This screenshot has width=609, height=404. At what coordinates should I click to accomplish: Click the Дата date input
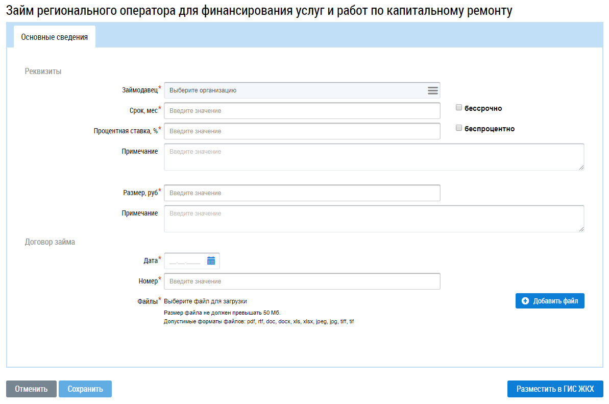pyautogui.click(x=185, y=260)
